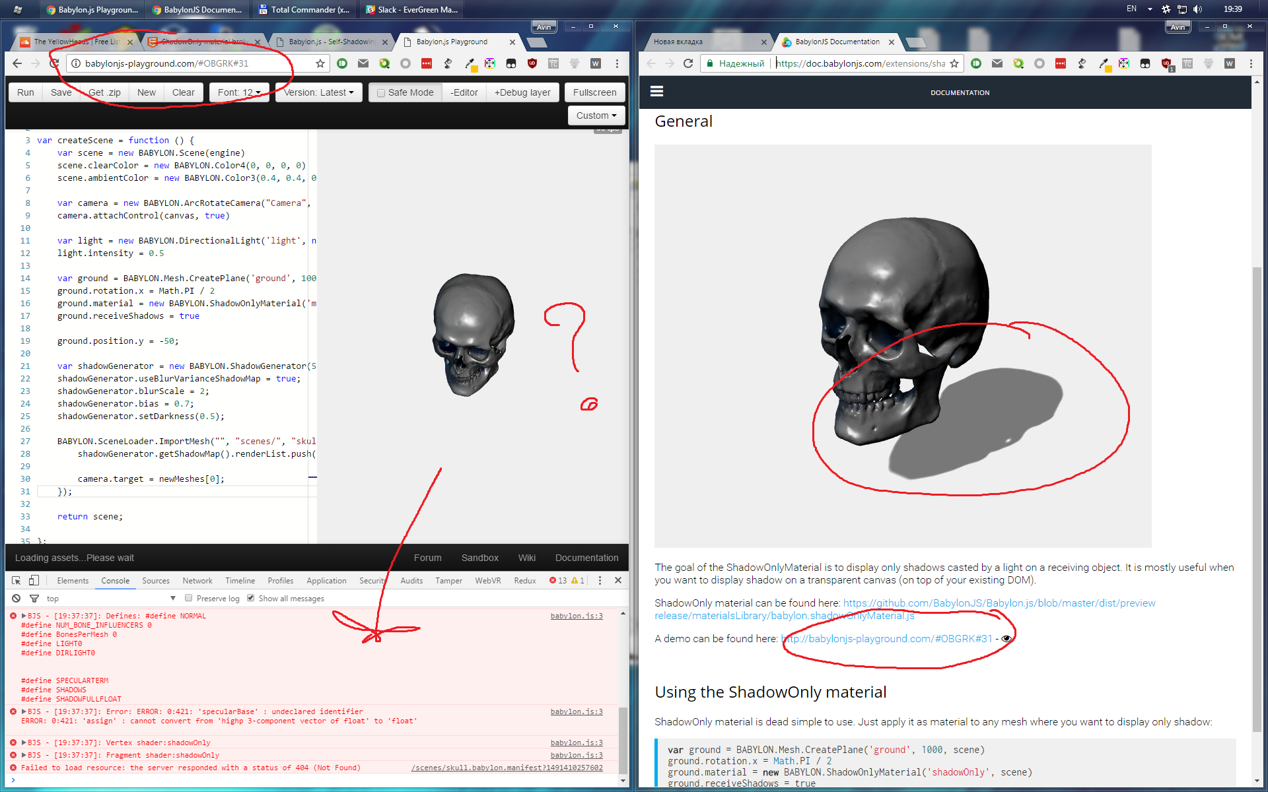Open the Custom template dropdown

click(x=596, y=115)
